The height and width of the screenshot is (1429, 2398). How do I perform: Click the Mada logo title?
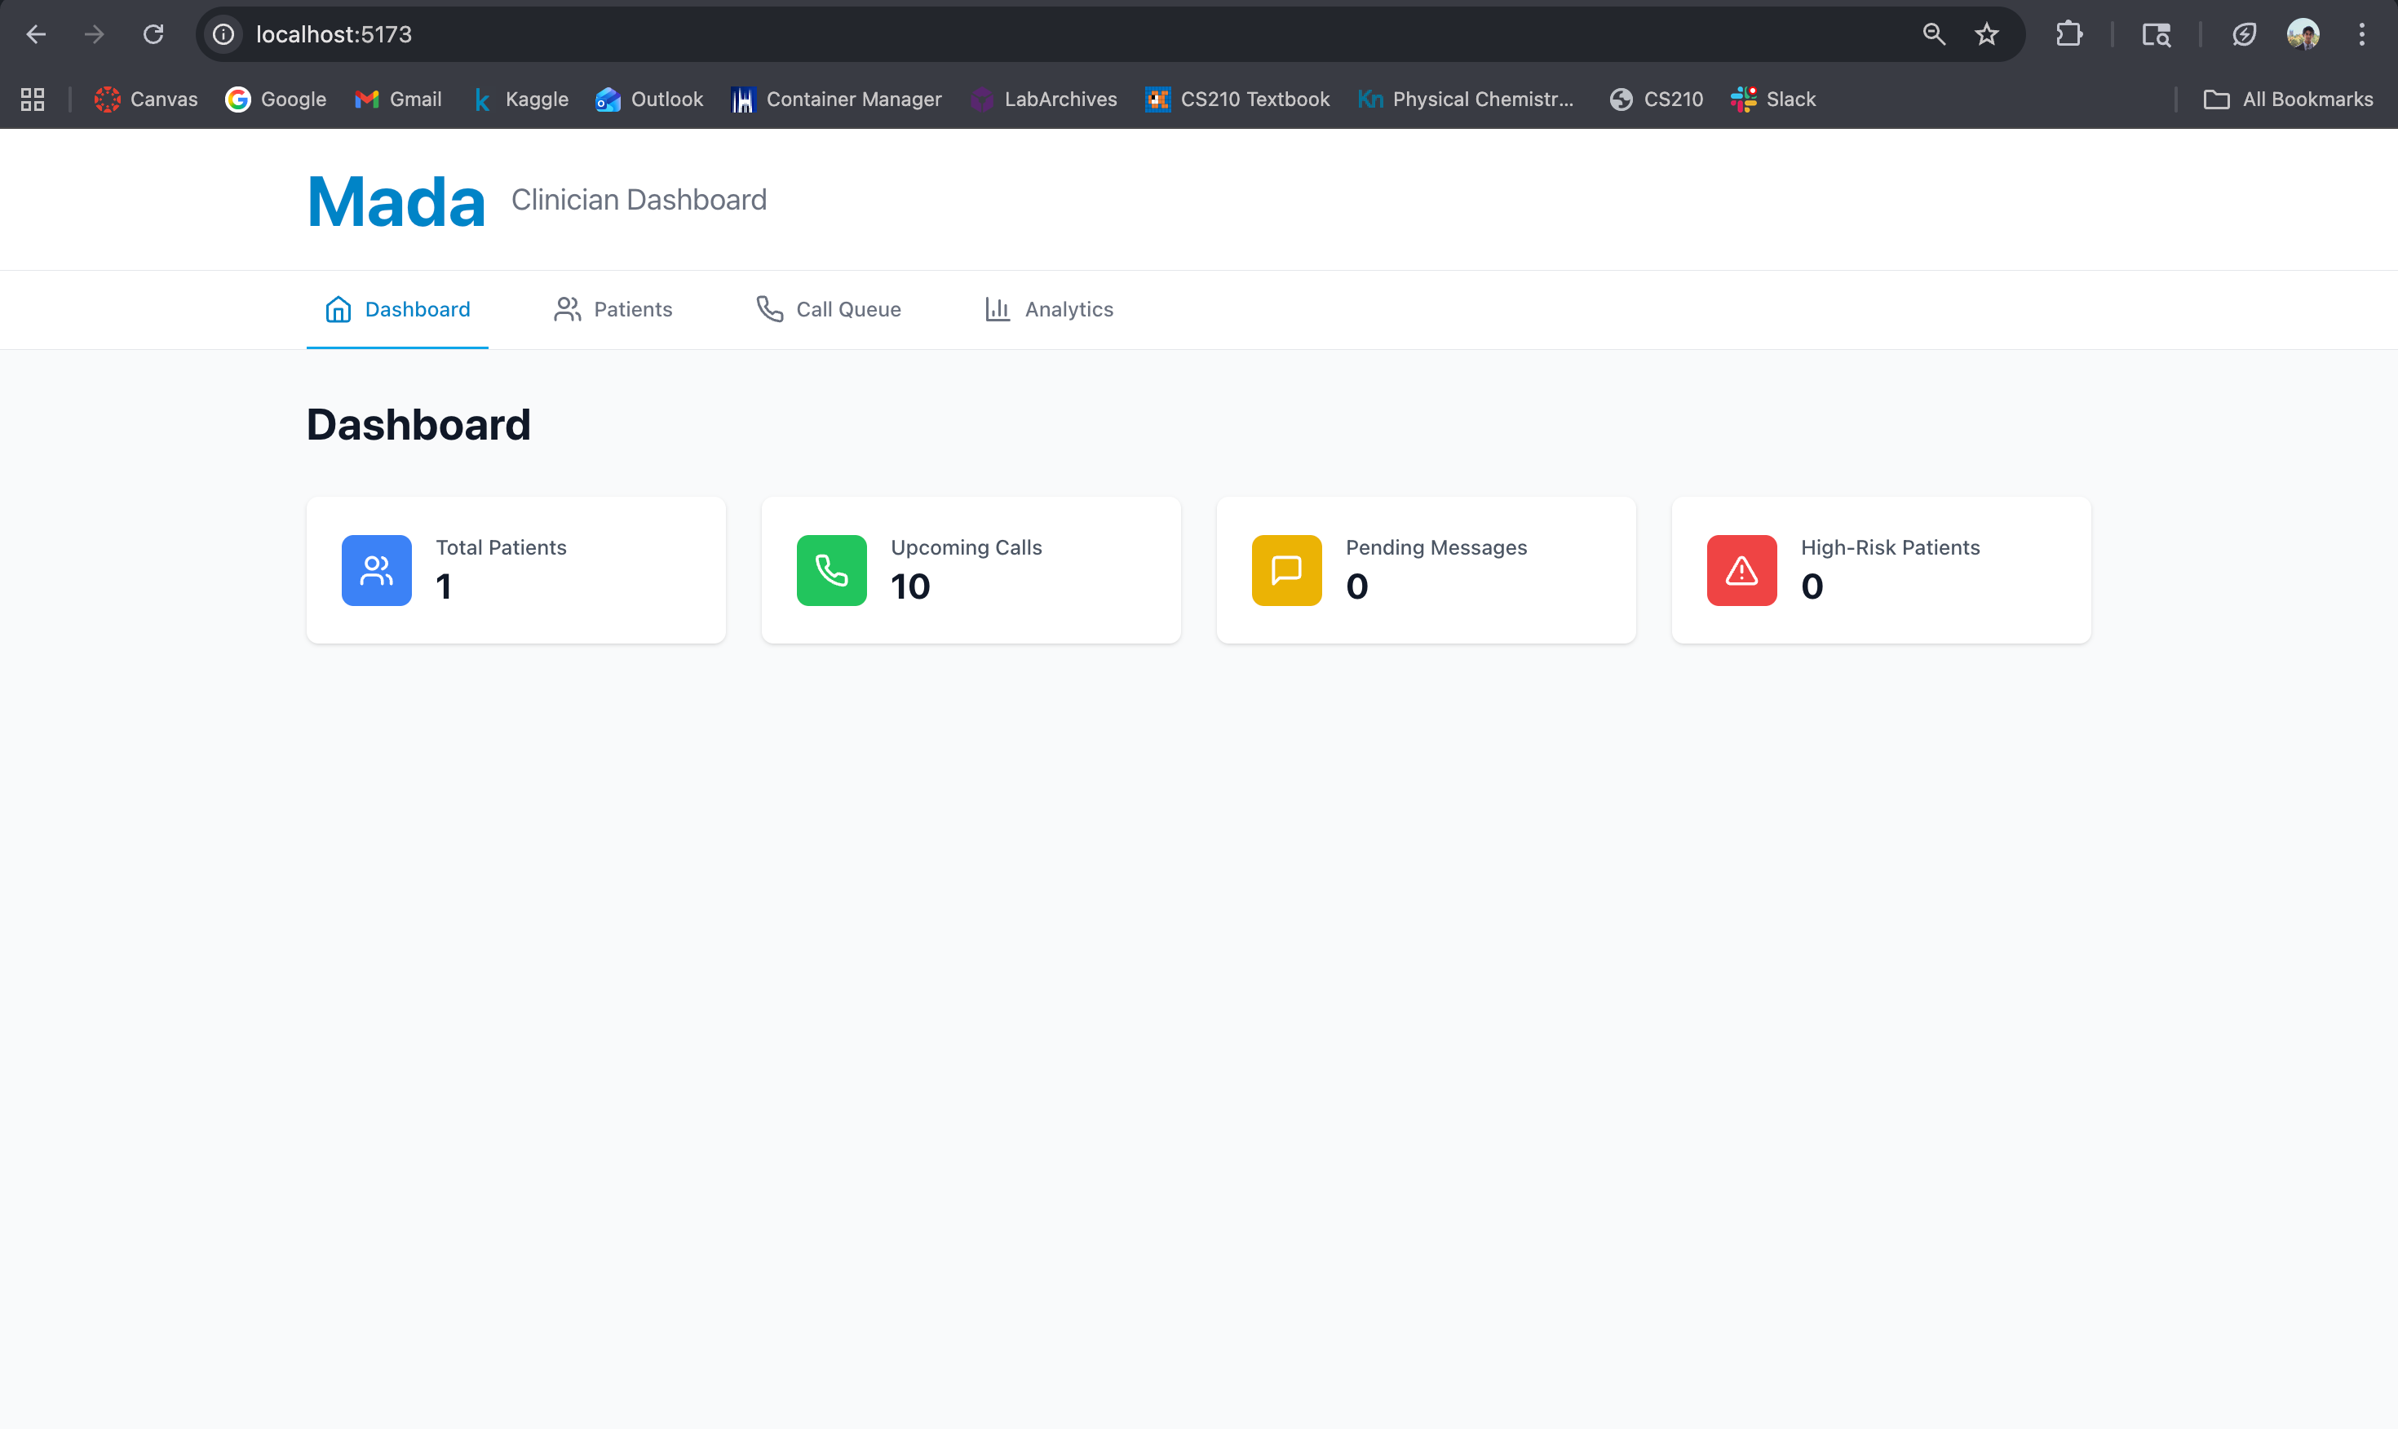[396, 202]
